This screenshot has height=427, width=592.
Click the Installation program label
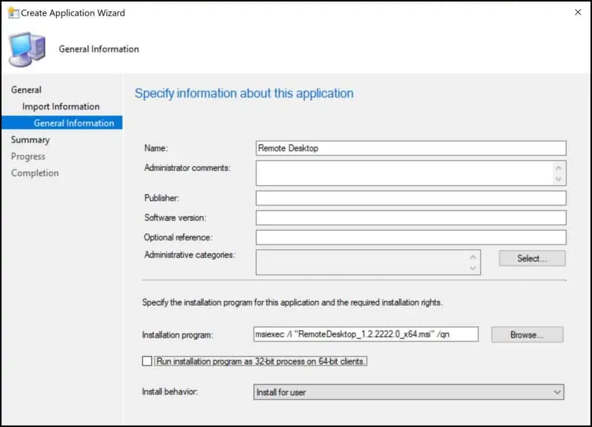[x=177, y=335]
